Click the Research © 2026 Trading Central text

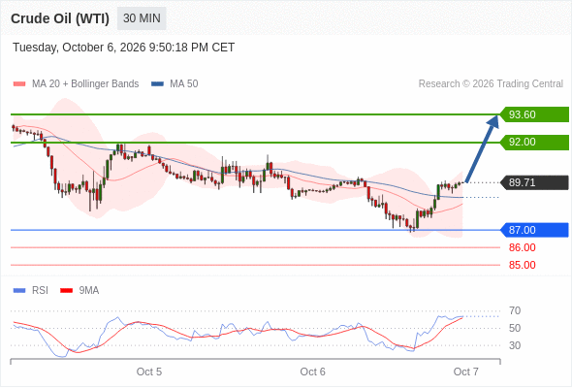tap(491, 84)
